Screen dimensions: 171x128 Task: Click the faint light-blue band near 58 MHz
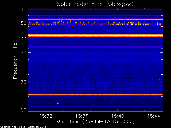[x=95, y=47]
